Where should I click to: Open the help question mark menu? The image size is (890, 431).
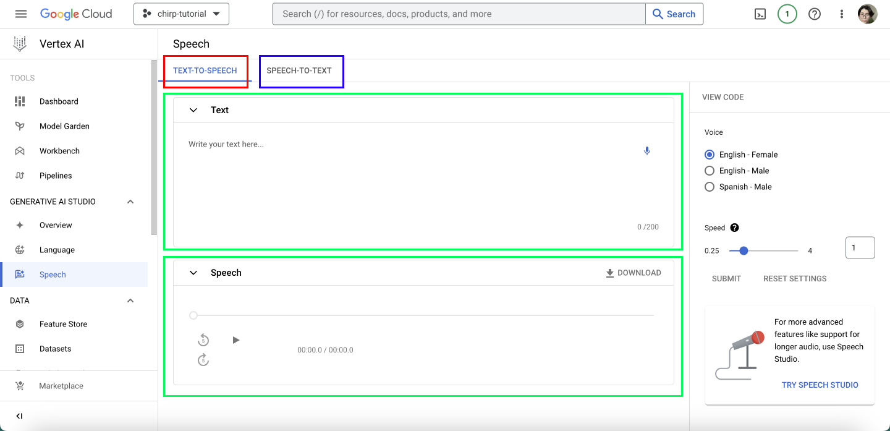click(x=815, y=14)
